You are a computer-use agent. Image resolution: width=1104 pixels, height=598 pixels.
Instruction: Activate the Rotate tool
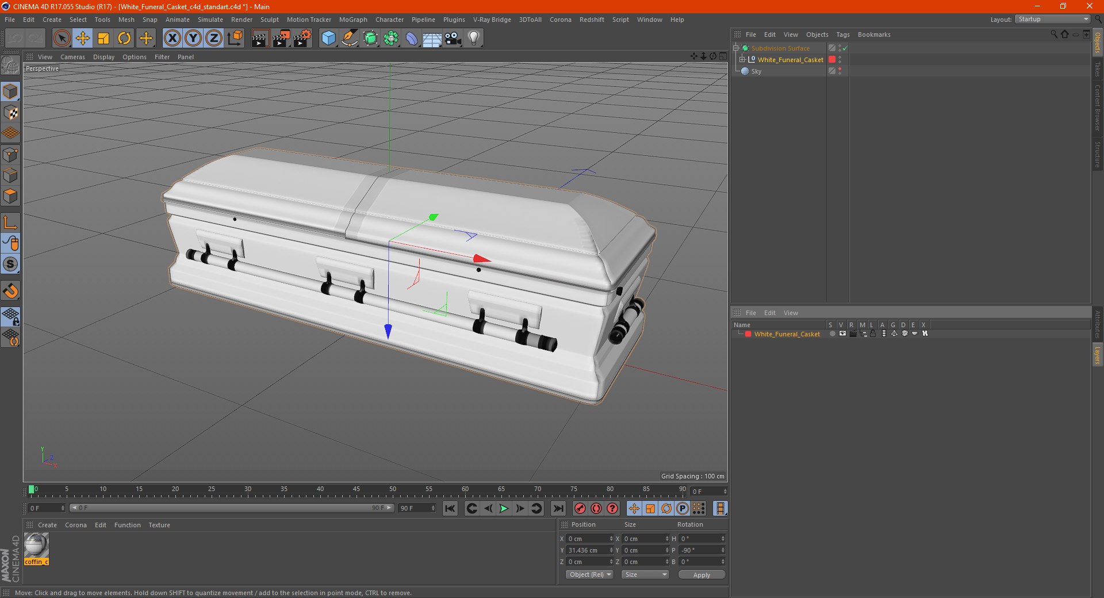(124, 39)
